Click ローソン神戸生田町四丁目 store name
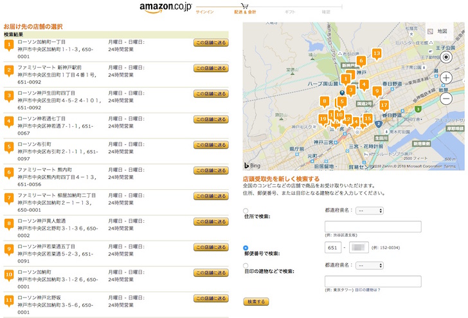 (x=46, y=93)
